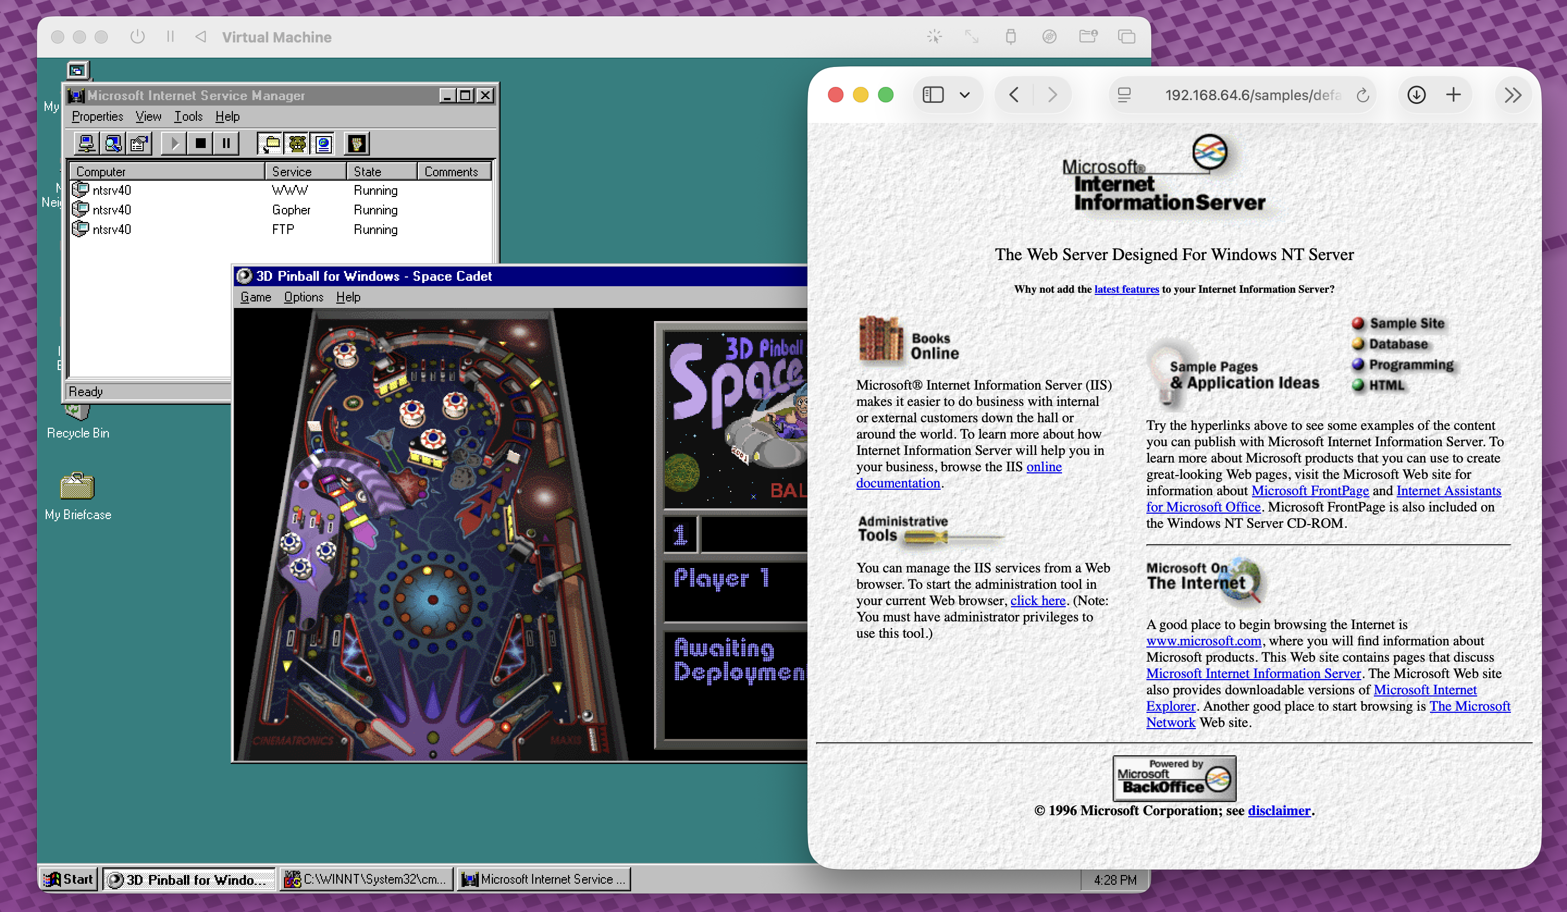The image size is (1567, 912).
Task: Toggle the FTP services view folder icon
Action: tap(270, 144)
